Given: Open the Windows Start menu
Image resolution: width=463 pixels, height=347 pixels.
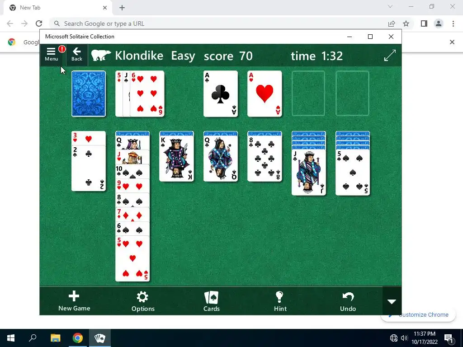Looking at the screenshot, I should coord(11,338).
